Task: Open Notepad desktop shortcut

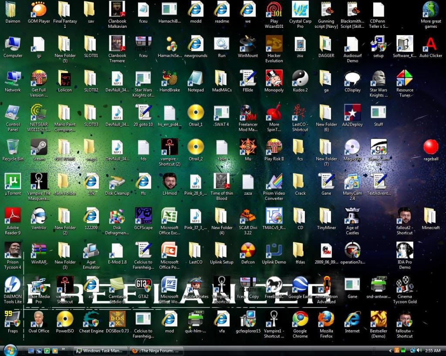Action: pos(196,78)
